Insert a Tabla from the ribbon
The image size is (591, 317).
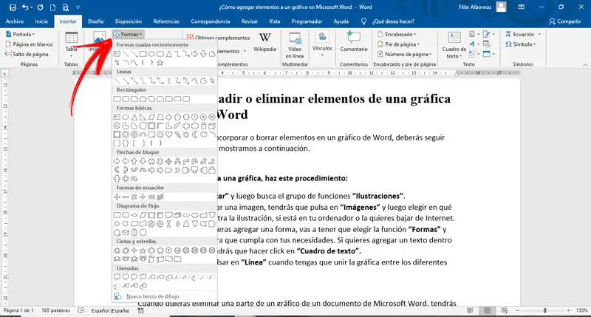click(x=71, y=43)
